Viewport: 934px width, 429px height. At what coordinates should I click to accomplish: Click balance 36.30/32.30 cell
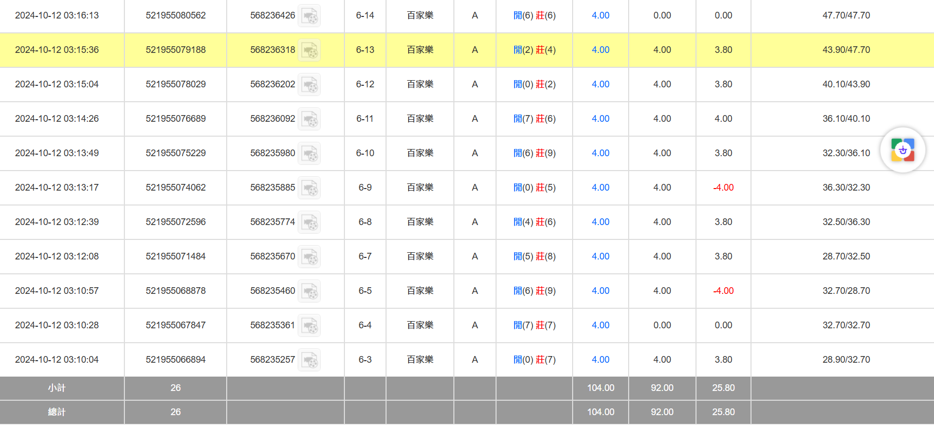tap(846, 188)
